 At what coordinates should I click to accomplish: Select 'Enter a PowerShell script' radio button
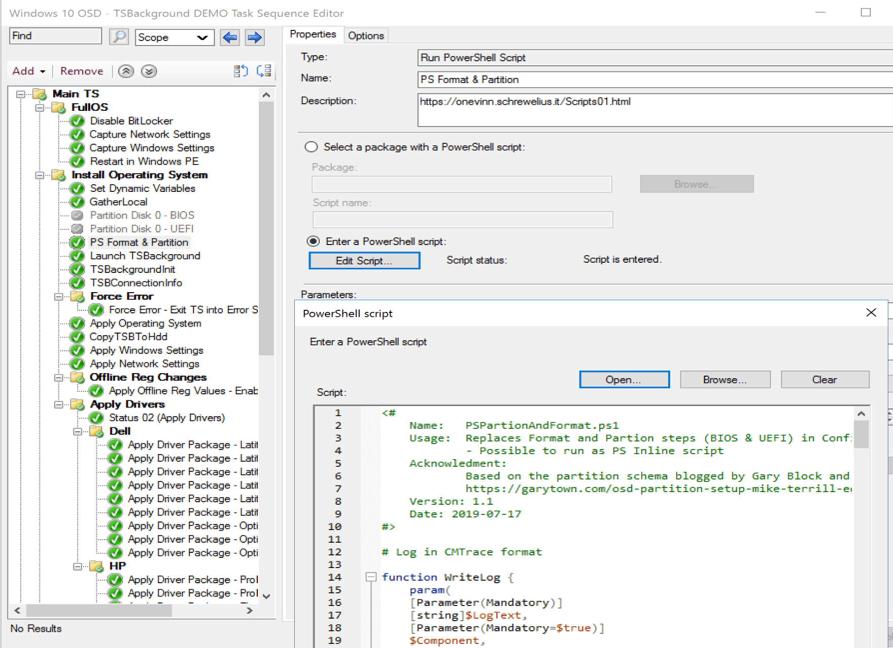point(312,241)
